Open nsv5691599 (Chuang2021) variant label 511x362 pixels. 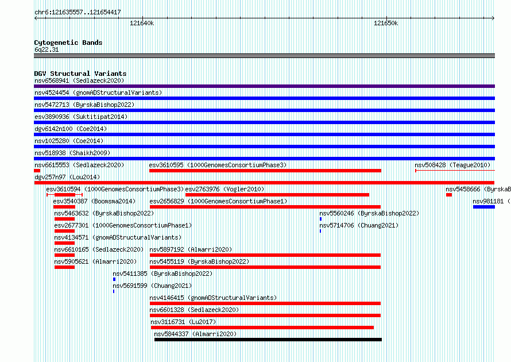tap(152, 286)
